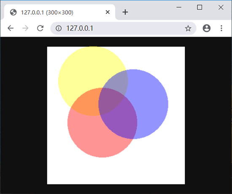
Task: Close the browser window
Action: (x=221, y=7)
